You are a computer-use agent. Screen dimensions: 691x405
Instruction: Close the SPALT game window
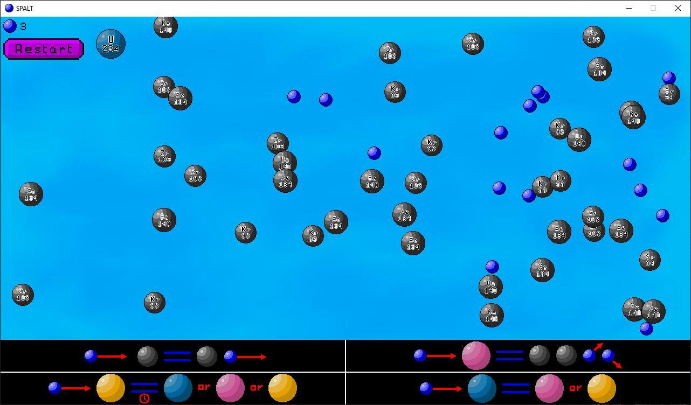(x=678, y=8)
